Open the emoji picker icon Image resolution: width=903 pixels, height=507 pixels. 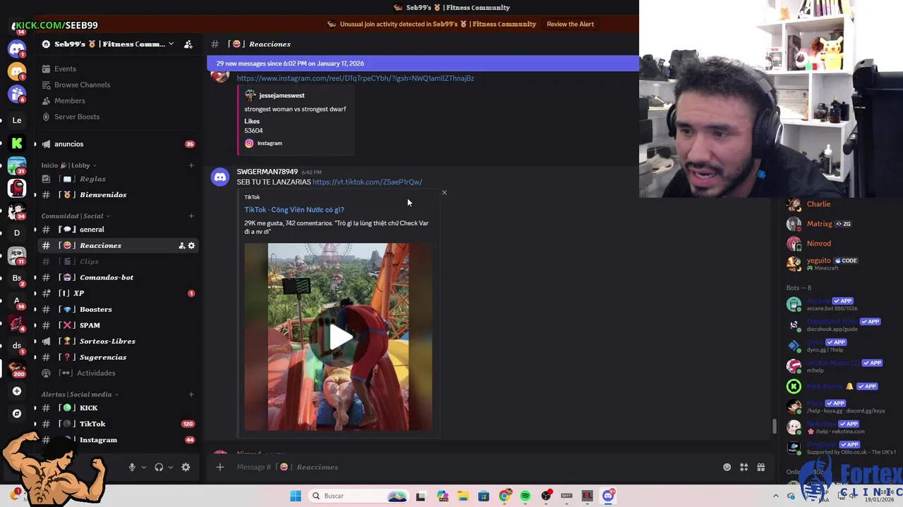[x=727, y=467]
